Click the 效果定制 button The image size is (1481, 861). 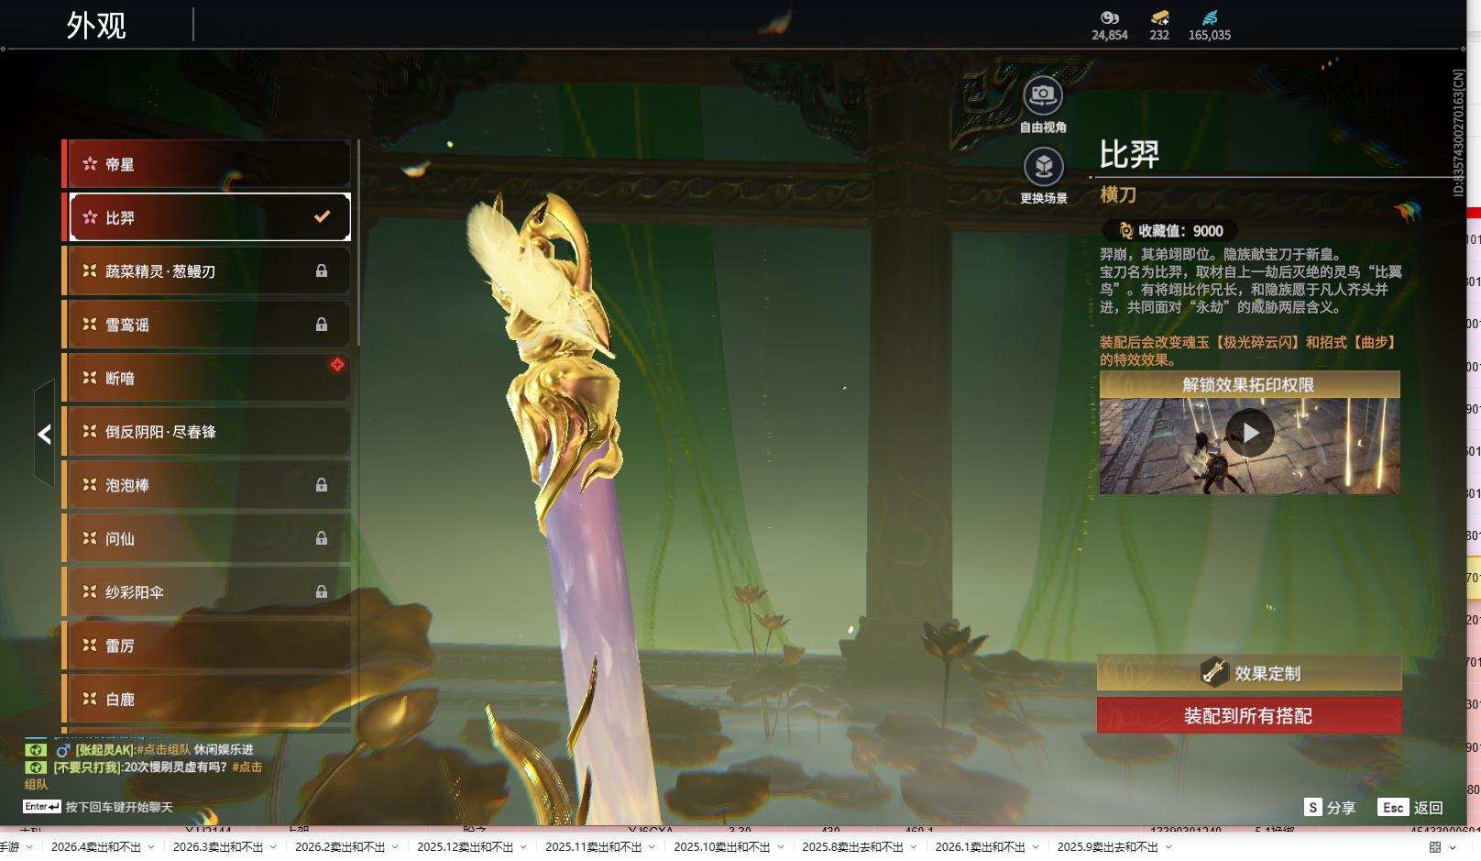click(1249, 672)
